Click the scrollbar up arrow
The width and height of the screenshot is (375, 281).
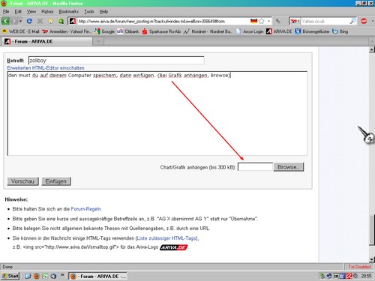click(372, 49)
